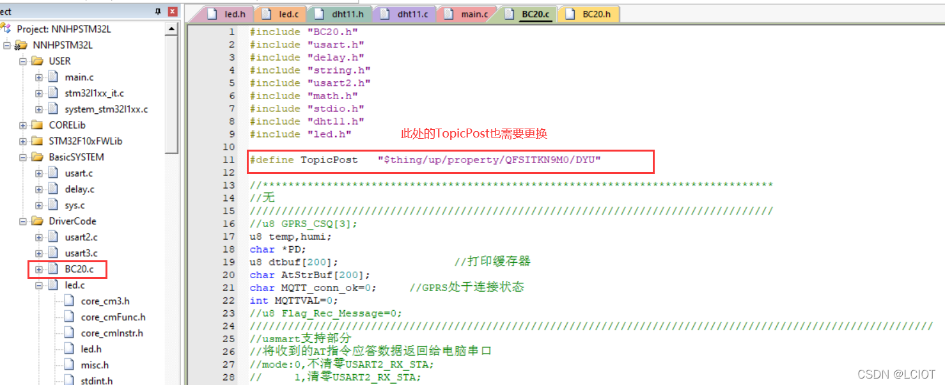Select led.h header in project tree

click(91, 349)
